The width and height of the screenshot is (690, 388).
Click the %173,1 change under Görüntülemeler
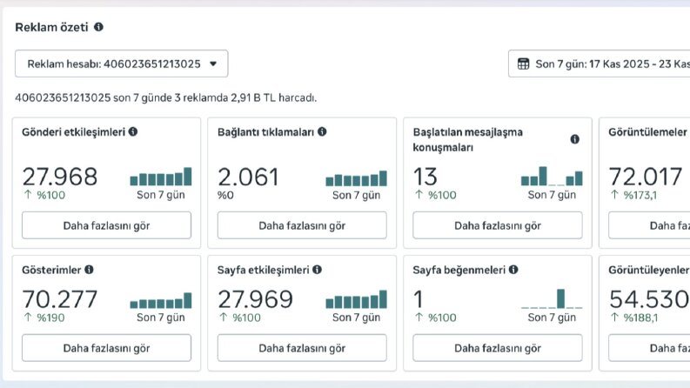633,195
